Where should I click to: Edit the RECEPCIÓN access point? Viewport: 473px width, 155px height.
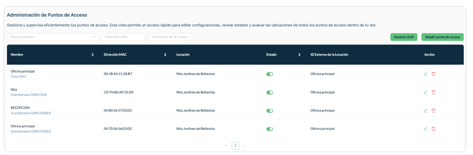point(425,111)
